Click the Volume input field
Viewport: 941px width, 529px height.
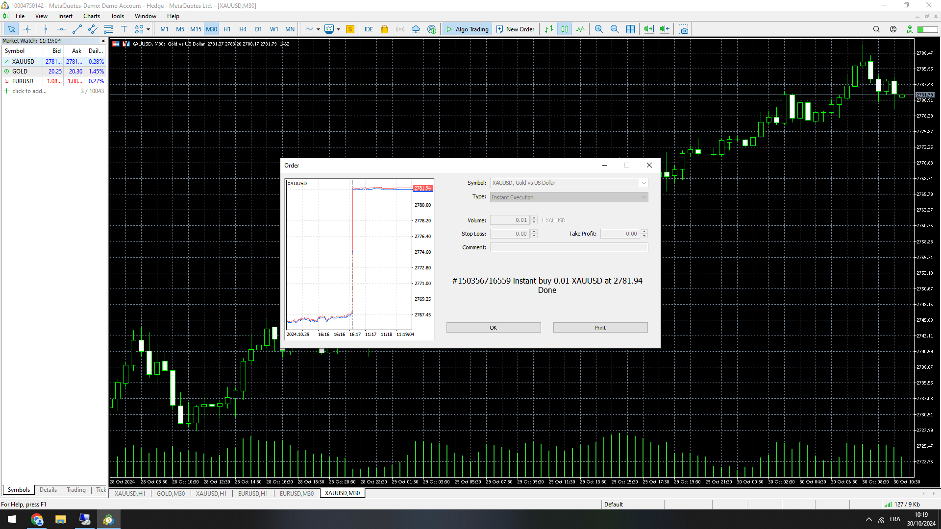pos(510,220)
